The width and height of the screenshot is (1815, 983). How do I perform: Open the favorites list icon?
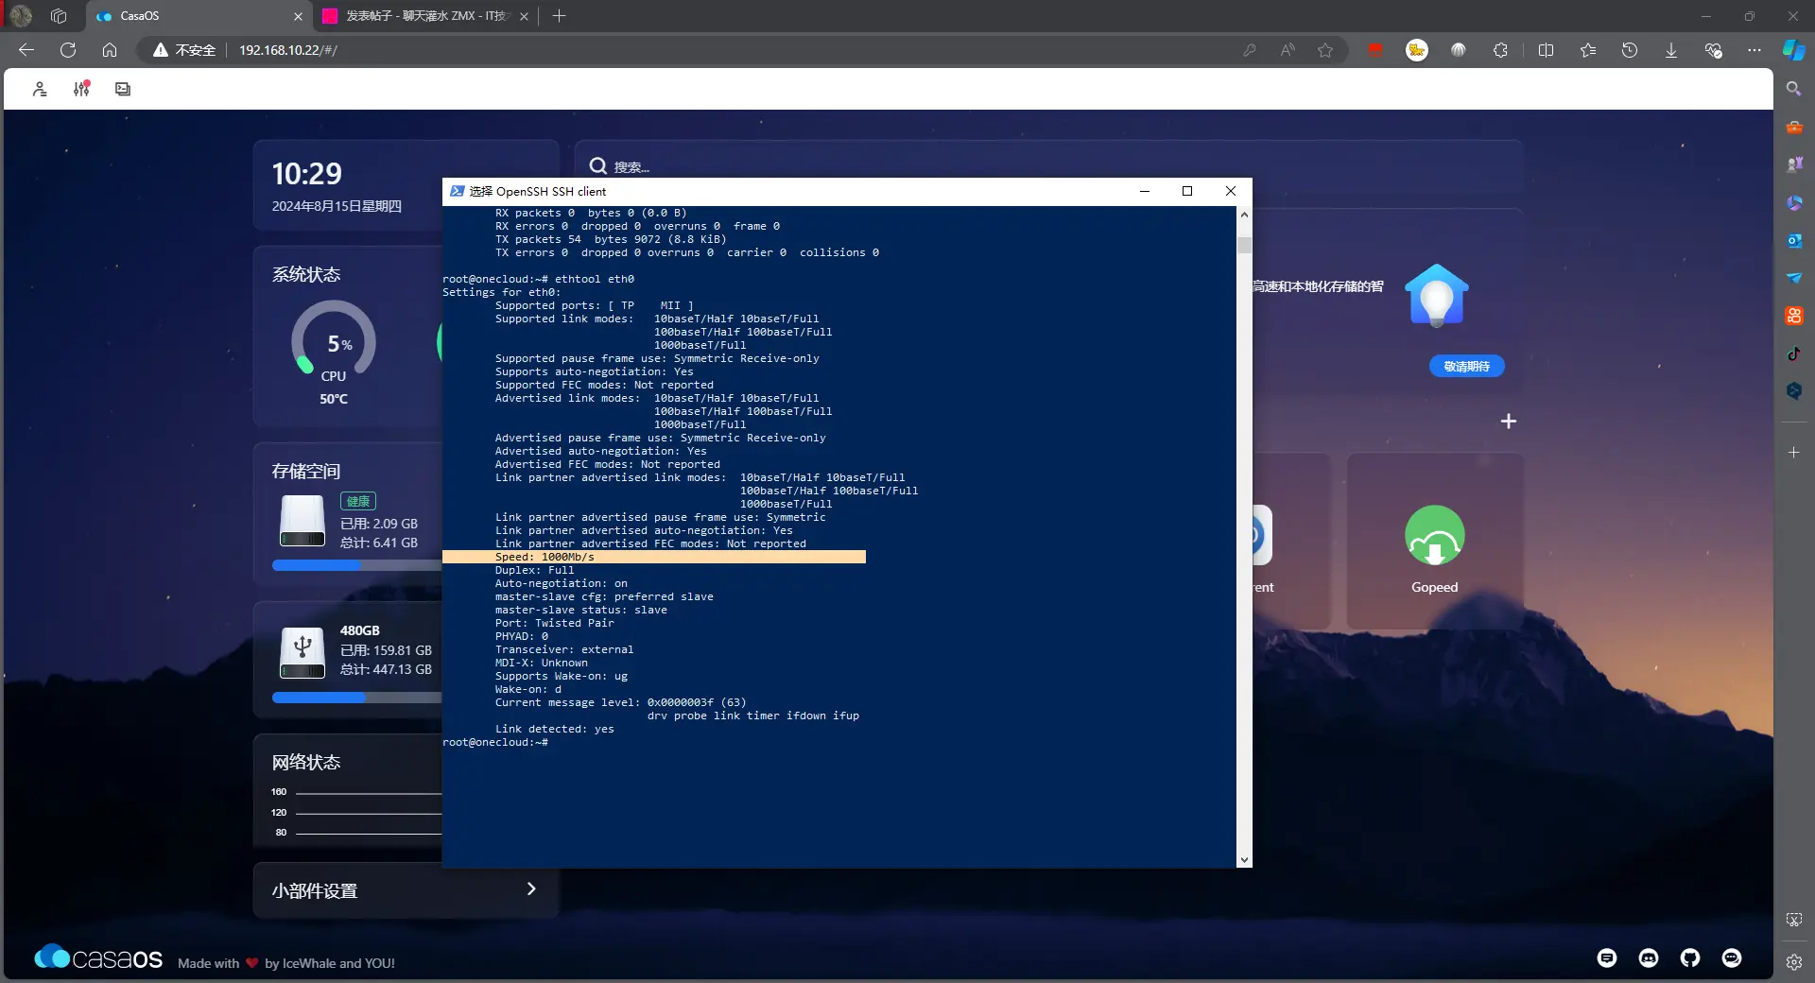1588,50
